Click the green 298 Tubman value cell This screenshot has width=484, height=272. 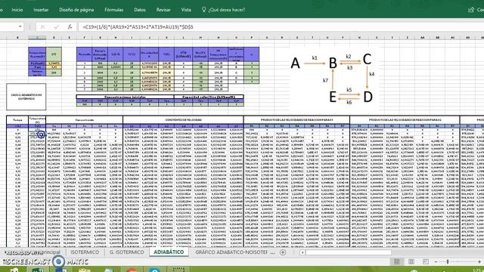click(54, 73)
